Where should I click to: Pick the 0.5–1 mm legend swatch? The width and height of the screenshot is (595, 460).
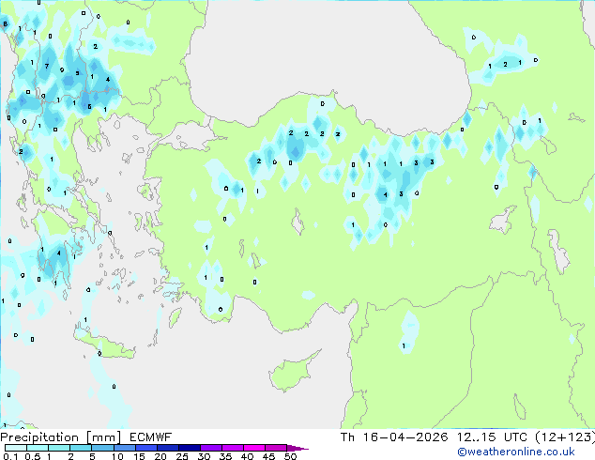tap(38, 448)
